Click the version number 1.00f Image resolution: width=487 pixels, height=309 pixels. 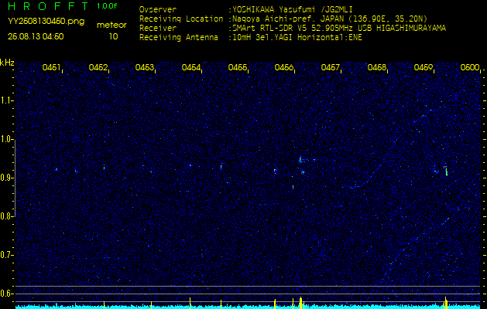tap(107, 6)
